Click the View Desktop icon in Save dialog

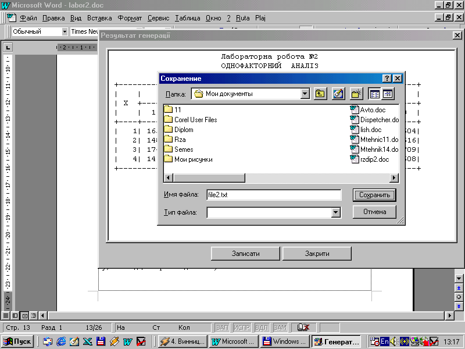click(338, 94)
